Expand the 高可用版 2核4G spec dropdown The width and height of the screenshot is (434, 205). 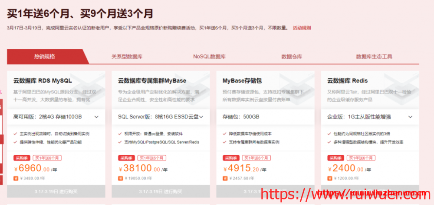coord(56,117)
